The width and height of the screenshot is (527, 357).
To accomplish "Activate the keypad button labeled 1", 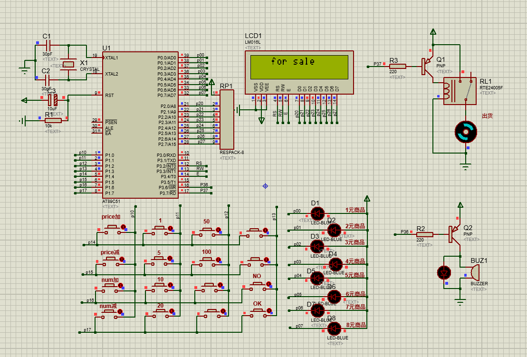I will pyautogui.click(x=160, y=230).
